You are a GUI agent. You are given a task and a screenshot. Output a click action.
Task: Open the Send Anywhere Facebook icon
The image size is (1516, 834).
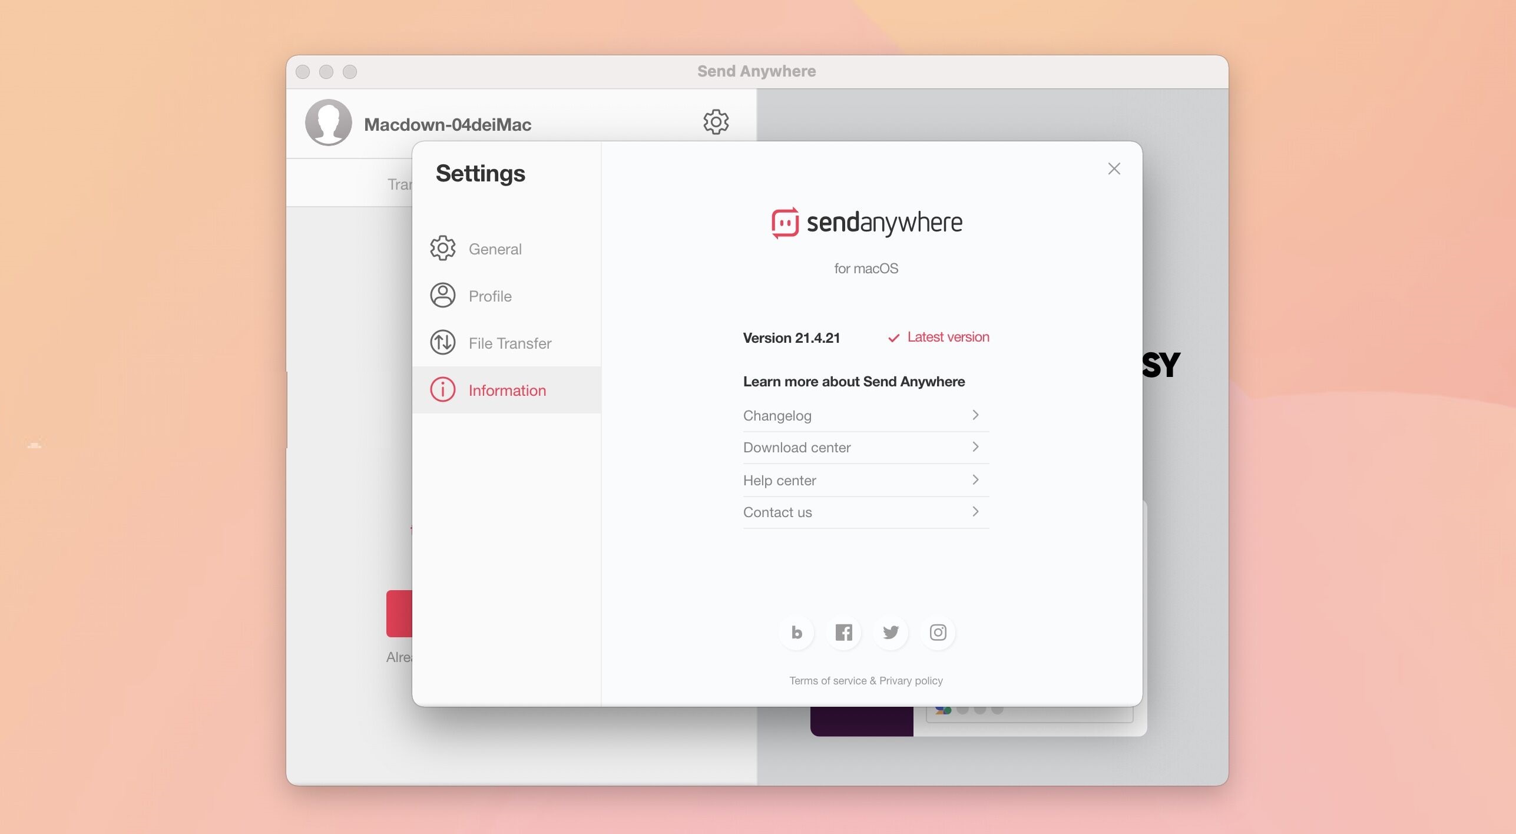point(843,631)
